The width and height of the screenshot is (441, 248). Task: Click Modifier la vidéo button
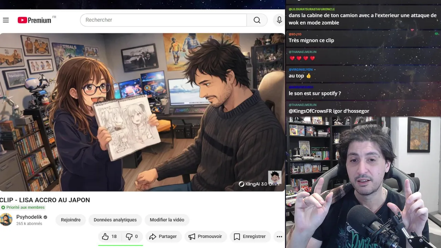(167, 220)
